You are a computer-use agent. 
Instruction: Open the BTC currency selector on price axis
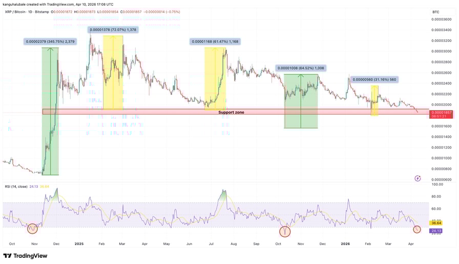435,12
